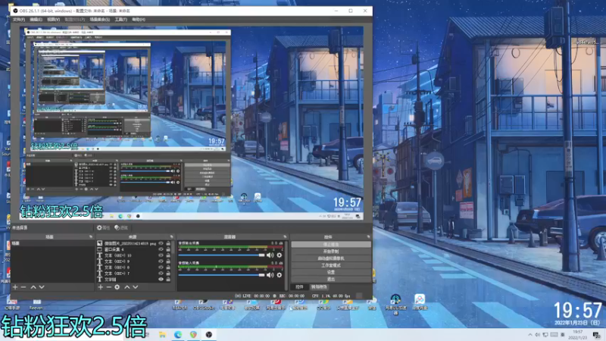Move the scene up in the Scenes panel
This screenshot has height=341, width=606.
pos(33,287)
